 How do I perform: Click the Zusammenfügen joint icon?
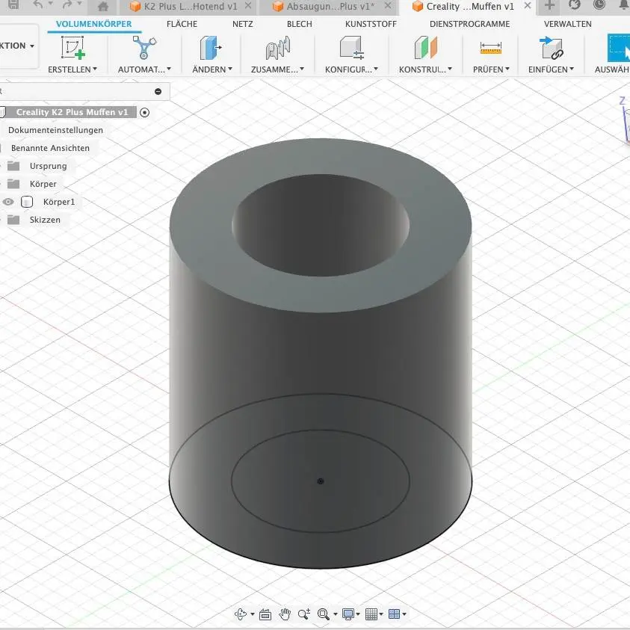pyautogui.click(x=277, y=49)
